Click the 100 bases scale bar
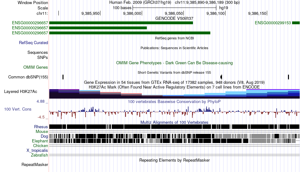Screen dimensions: 300x172 (x=174, y=8)
